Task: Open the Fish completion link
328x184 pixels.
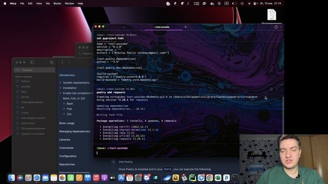Action: pyautogui.click(x=69, y=109)
